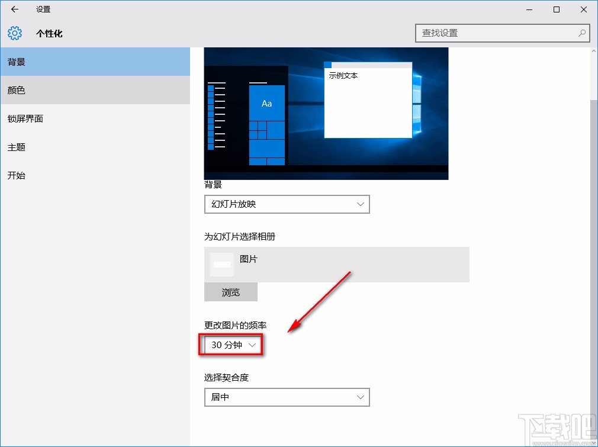Click the 浏览 button to pick an album
The height and width of the screenshot is (447, 598).
pos(230,292)
